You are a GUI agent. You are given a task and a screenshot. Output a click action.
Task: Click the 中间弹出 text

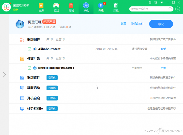pos(137,68)
